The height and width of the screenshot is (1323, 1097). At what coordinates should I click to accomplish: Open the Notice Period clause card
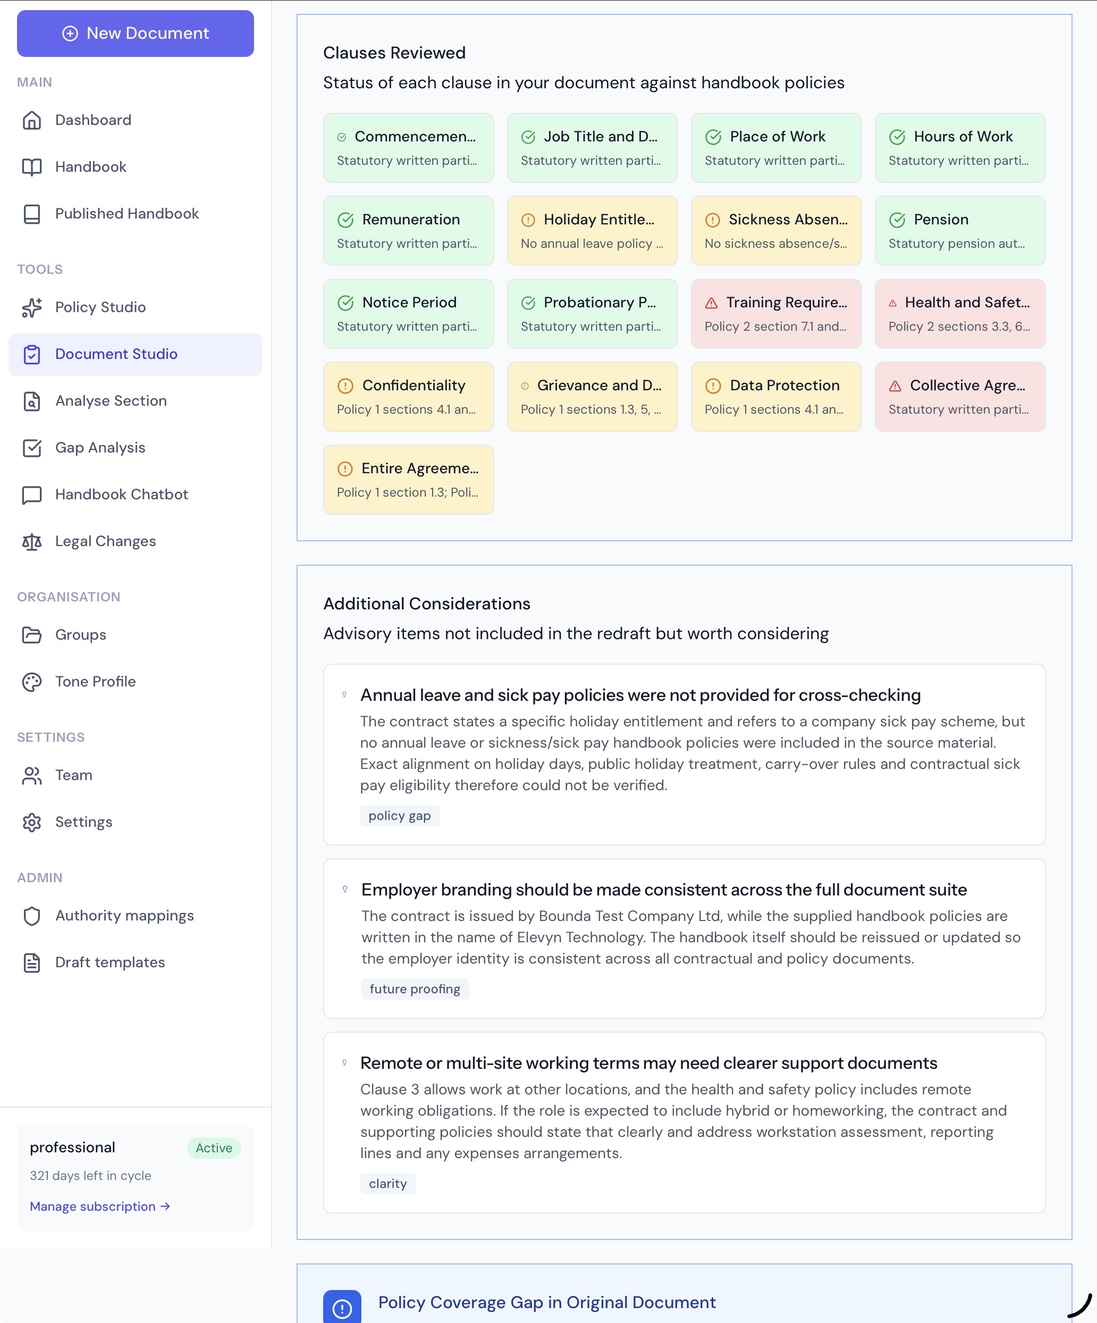click(x=408, y=314)
